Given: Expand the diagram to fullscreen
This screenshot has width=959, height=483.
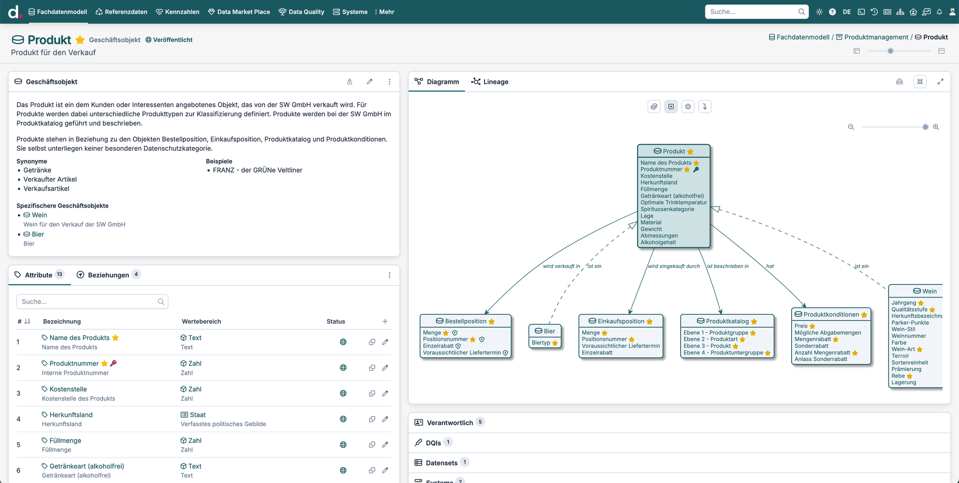Looking at the screenshot, I should (x=940, y=82).
